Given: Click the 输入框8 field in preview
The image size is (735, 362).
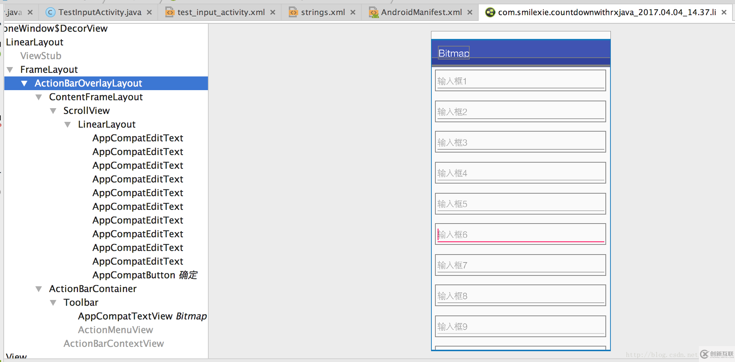Looking at the screenshot, I should [520, 295].
